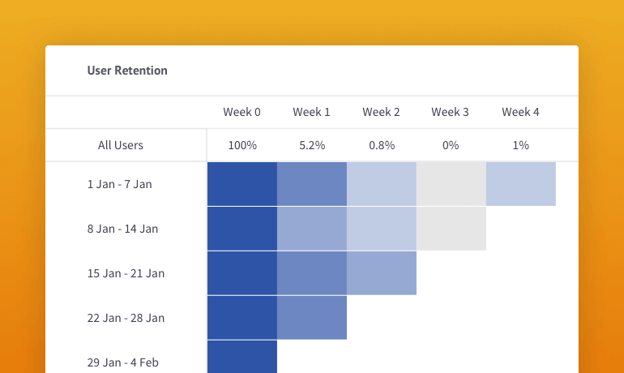This screenshot has width=624, height=373.
Task: Click the 0.8% retention value
Action: (x=381, y=145)
